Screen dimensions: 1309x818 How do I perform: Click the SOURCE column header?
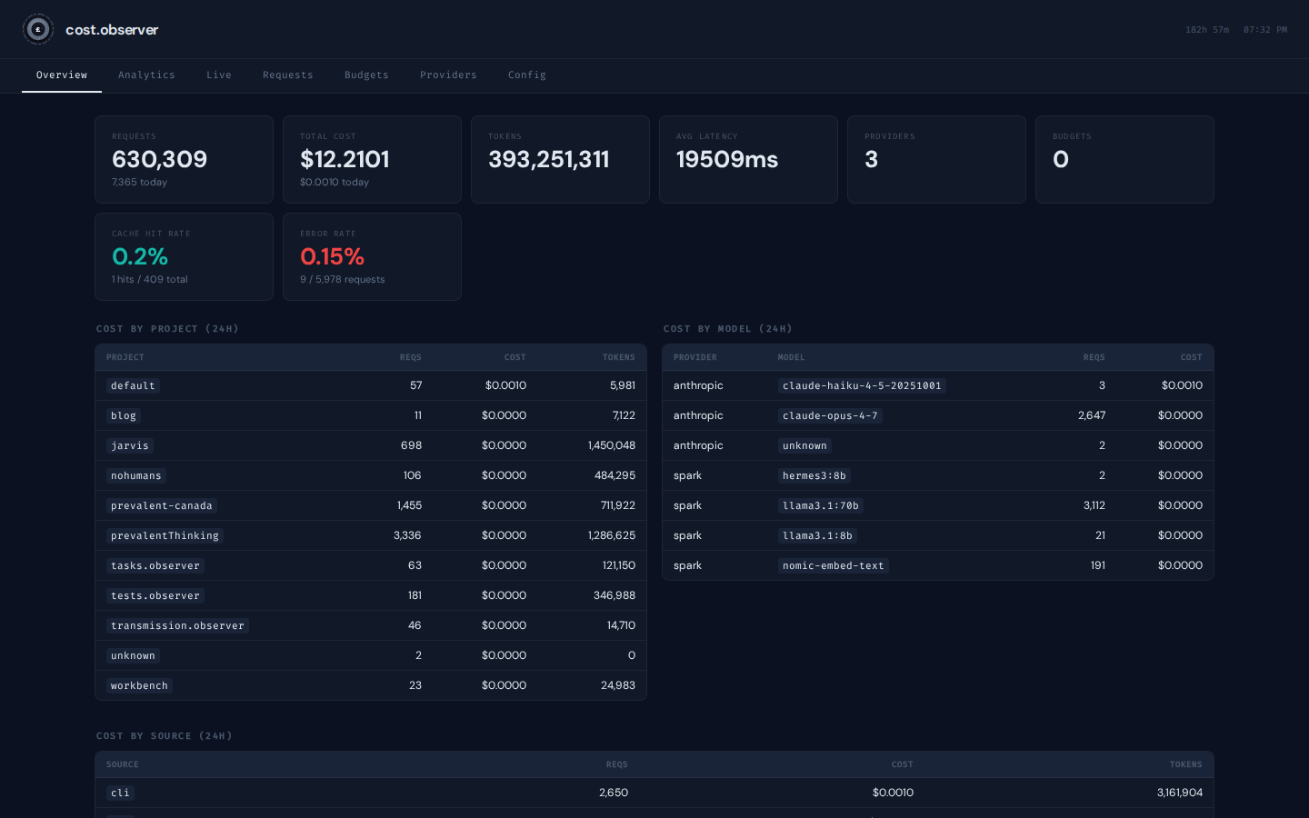click(x=123, y=764)
